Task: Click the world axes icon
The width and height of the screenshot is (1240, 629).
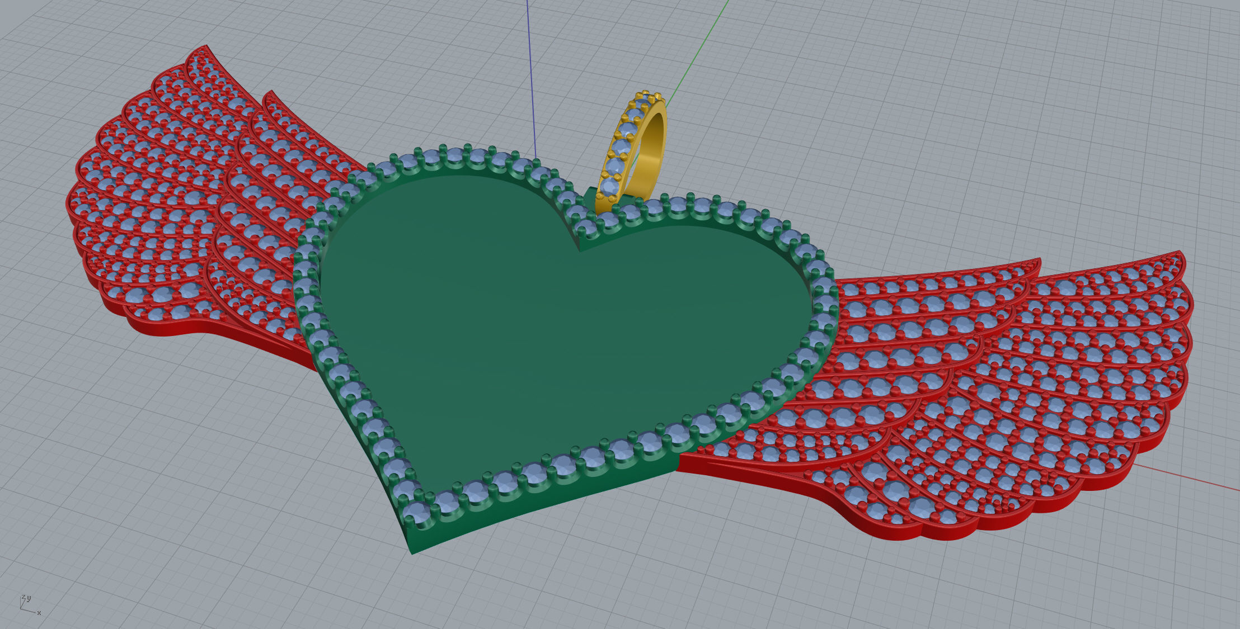Action: click(x=30, y=604)
